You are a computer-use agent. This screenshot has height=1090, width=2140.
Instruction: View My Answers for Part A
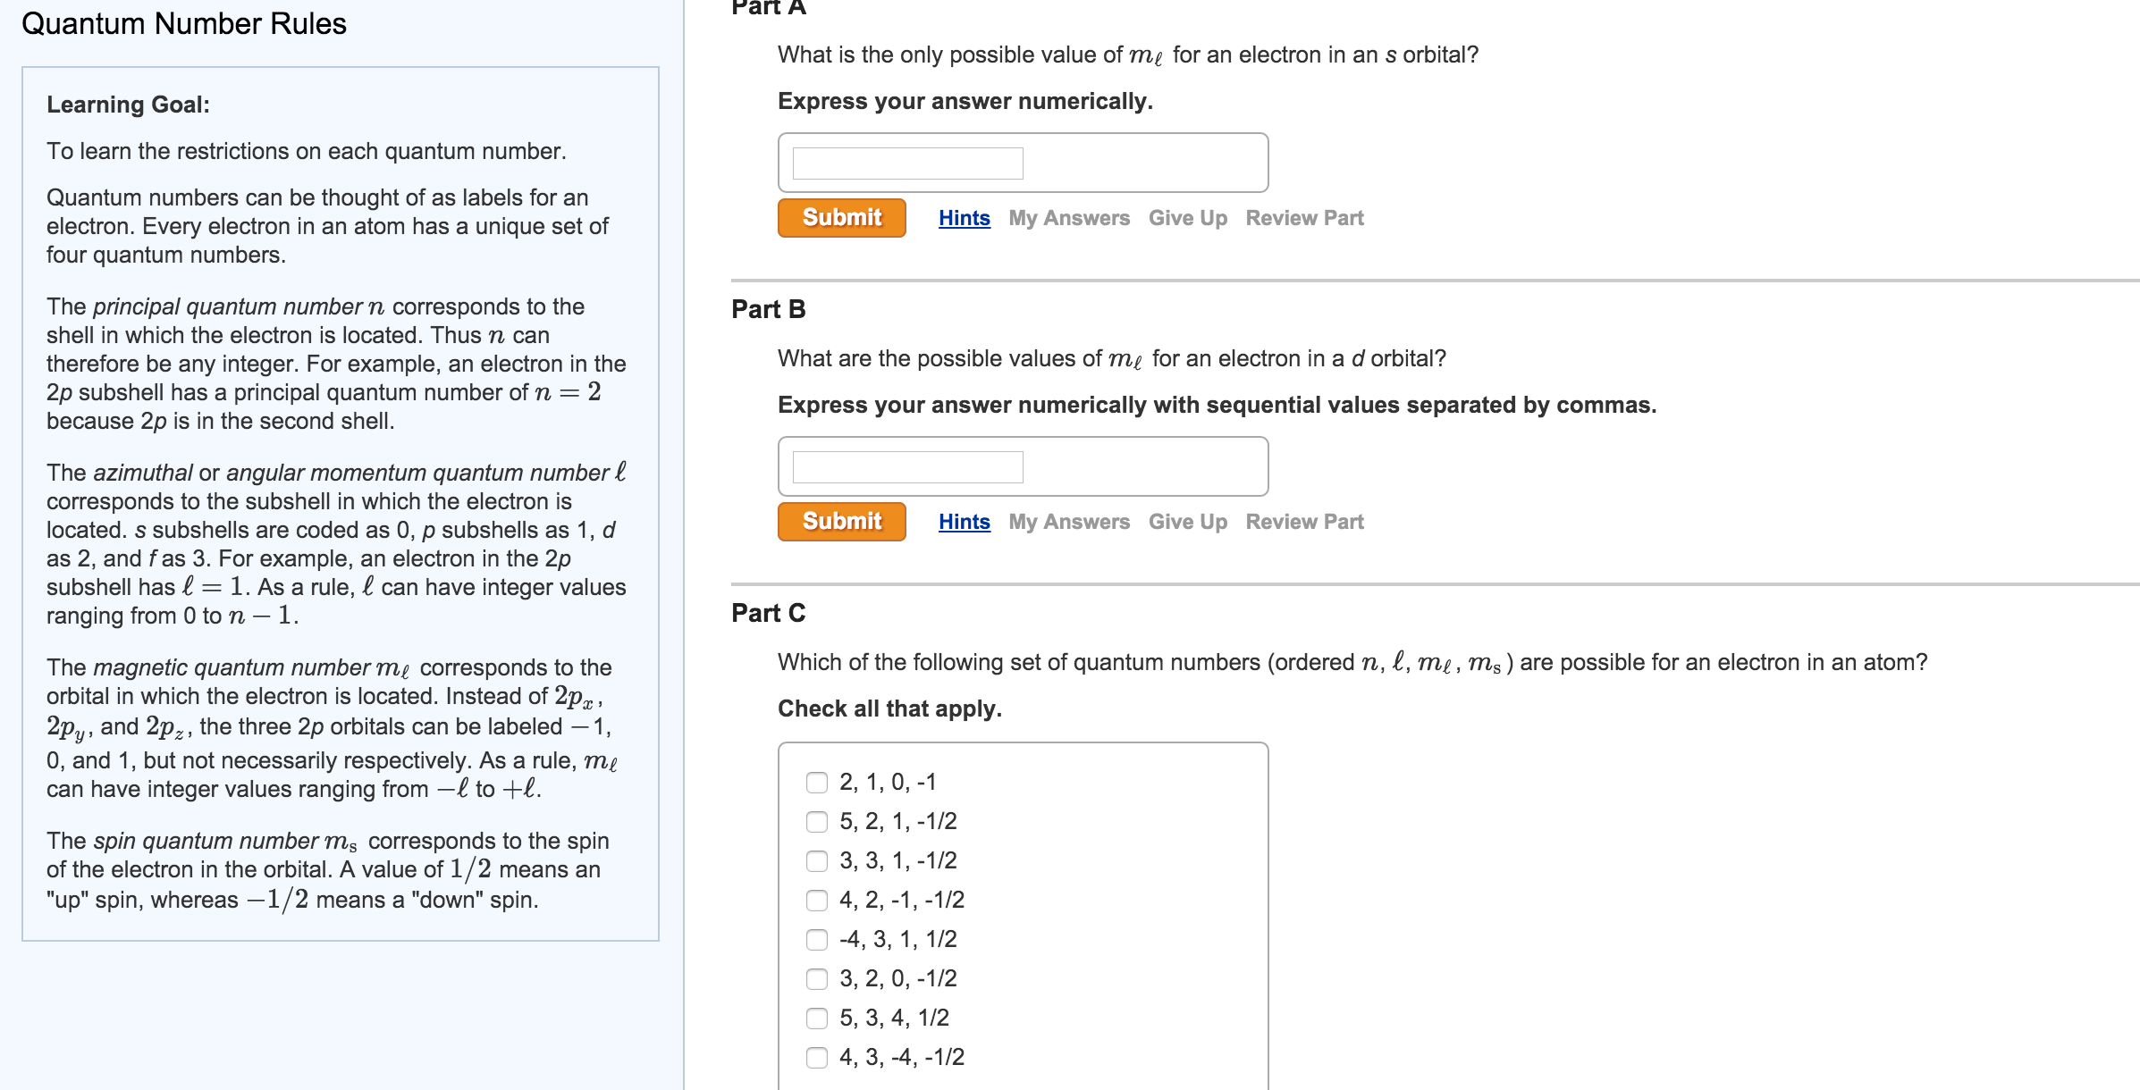pyautogui.click(x=1067, y=217)
